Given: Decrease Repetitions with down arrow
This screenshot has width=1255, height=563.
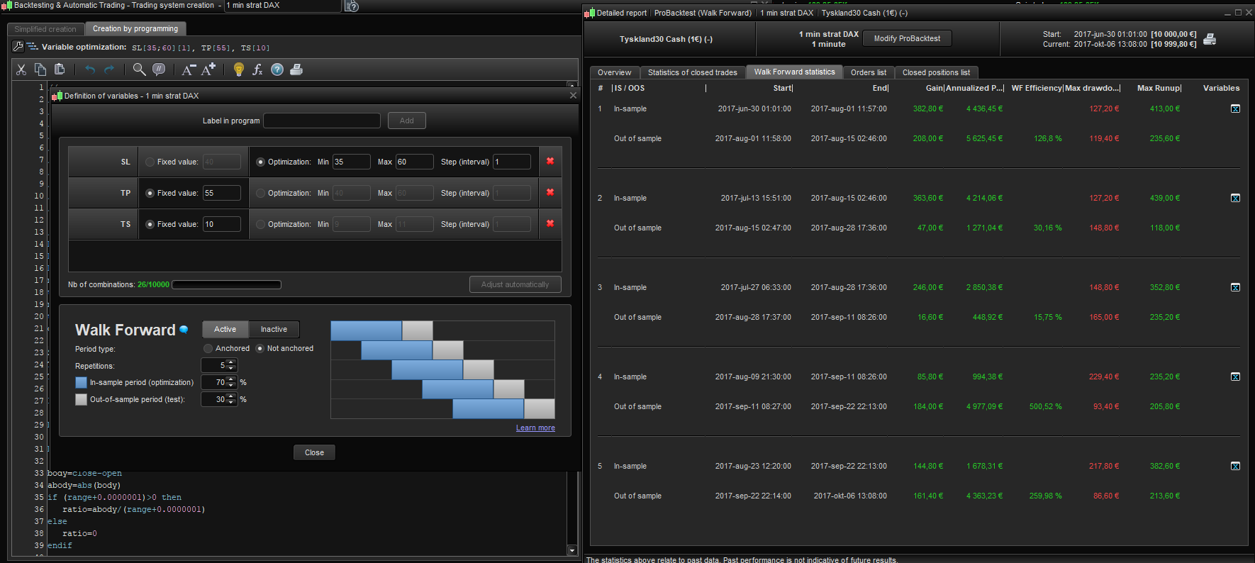Looking at the screenshot, I should pos(231,368).
